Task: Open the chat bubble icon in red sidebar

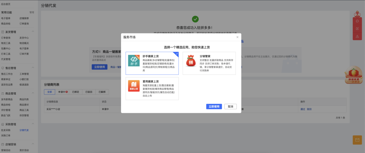Action: [357, 21]
